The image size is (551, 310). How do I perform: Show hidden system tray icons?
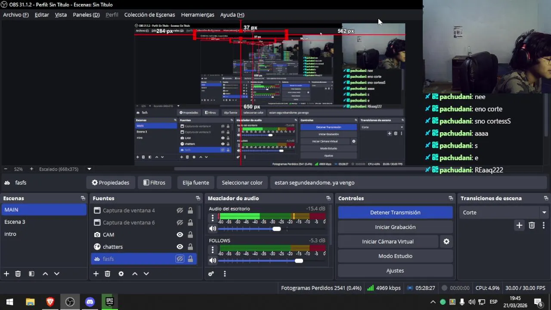(433, 302)
